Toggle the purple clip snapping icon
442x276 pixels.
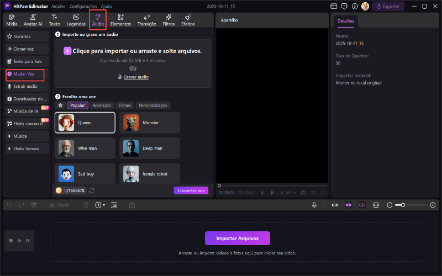349,205
